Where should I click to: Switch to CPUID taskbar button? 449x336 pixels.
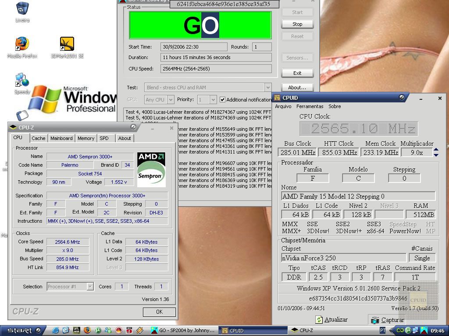pyautogui.click(x=253, y=331)
